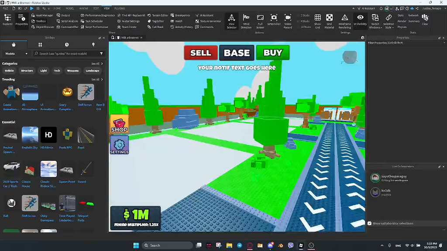Open the Asset Manager
Screen dimensions: 447x251
click(42, 15)
